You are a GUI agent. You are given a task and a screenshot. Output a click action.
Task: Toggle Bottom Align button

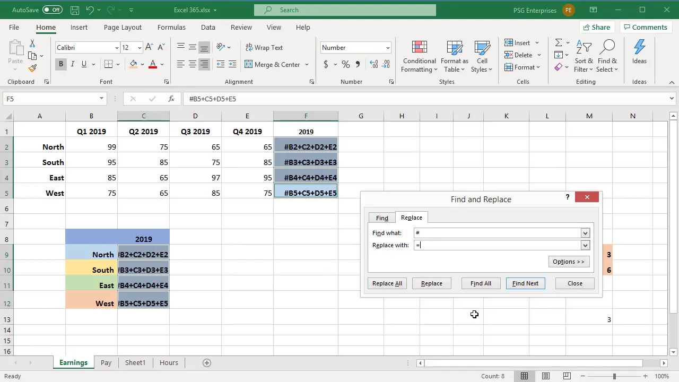204,47
